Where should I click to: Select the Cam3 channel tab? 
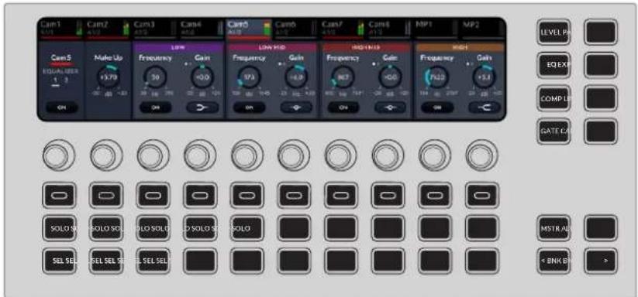pos(155,29)
